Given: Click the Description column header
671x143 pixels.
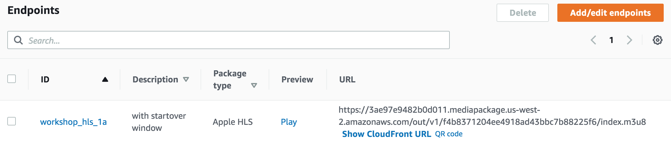Looking at the screenshot, I should point(155,79).
